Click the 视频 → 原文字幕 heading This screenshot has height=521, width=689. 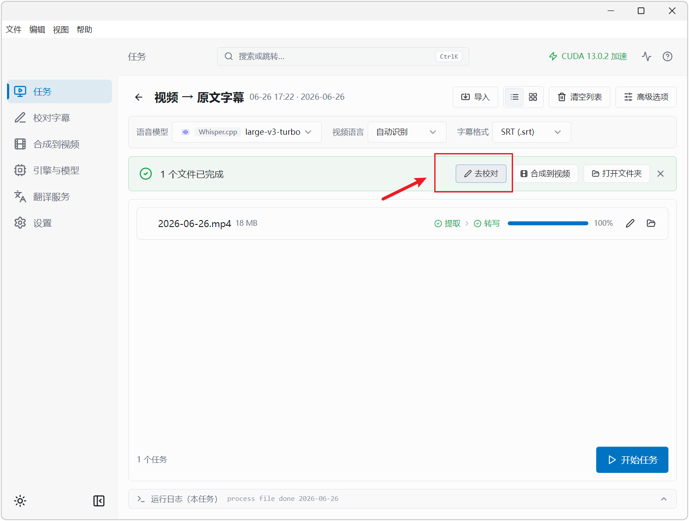(199, 97)
